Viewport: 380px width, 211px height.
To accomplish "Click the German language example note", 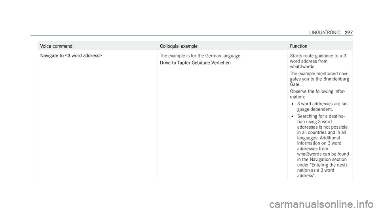I will point(201,56).
